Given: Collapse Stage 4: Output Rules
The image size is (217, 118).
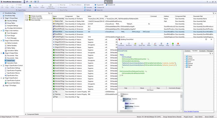Looking at the screenshot, I should click(1, 53).
